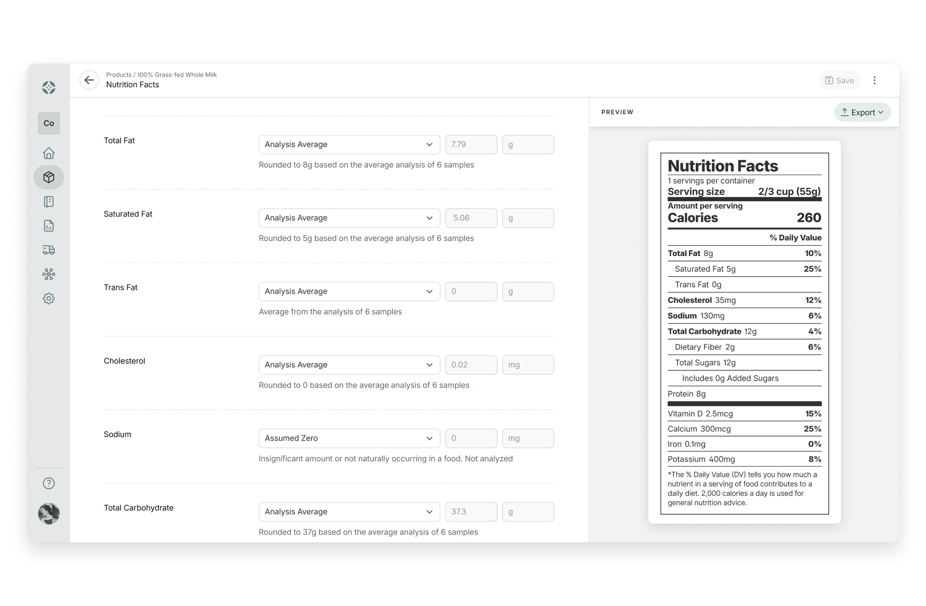Click Total Fat unit field

pyautogui.click(x=528, y=144)
